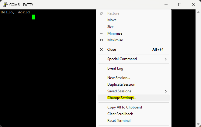Expand the Special Command submenu arrow
This screenshot has width=201, height=127.
(x=166, y=59)
